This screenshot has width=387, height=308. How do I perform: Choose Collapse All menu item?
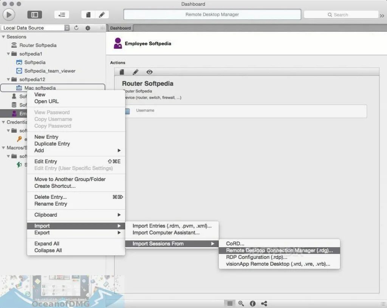(x=76, y=250)
